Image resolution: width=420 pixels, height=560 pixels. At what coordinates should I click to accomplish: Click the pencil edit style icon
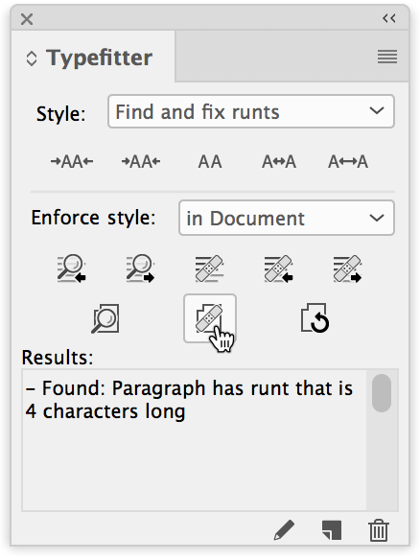(284, 530)
